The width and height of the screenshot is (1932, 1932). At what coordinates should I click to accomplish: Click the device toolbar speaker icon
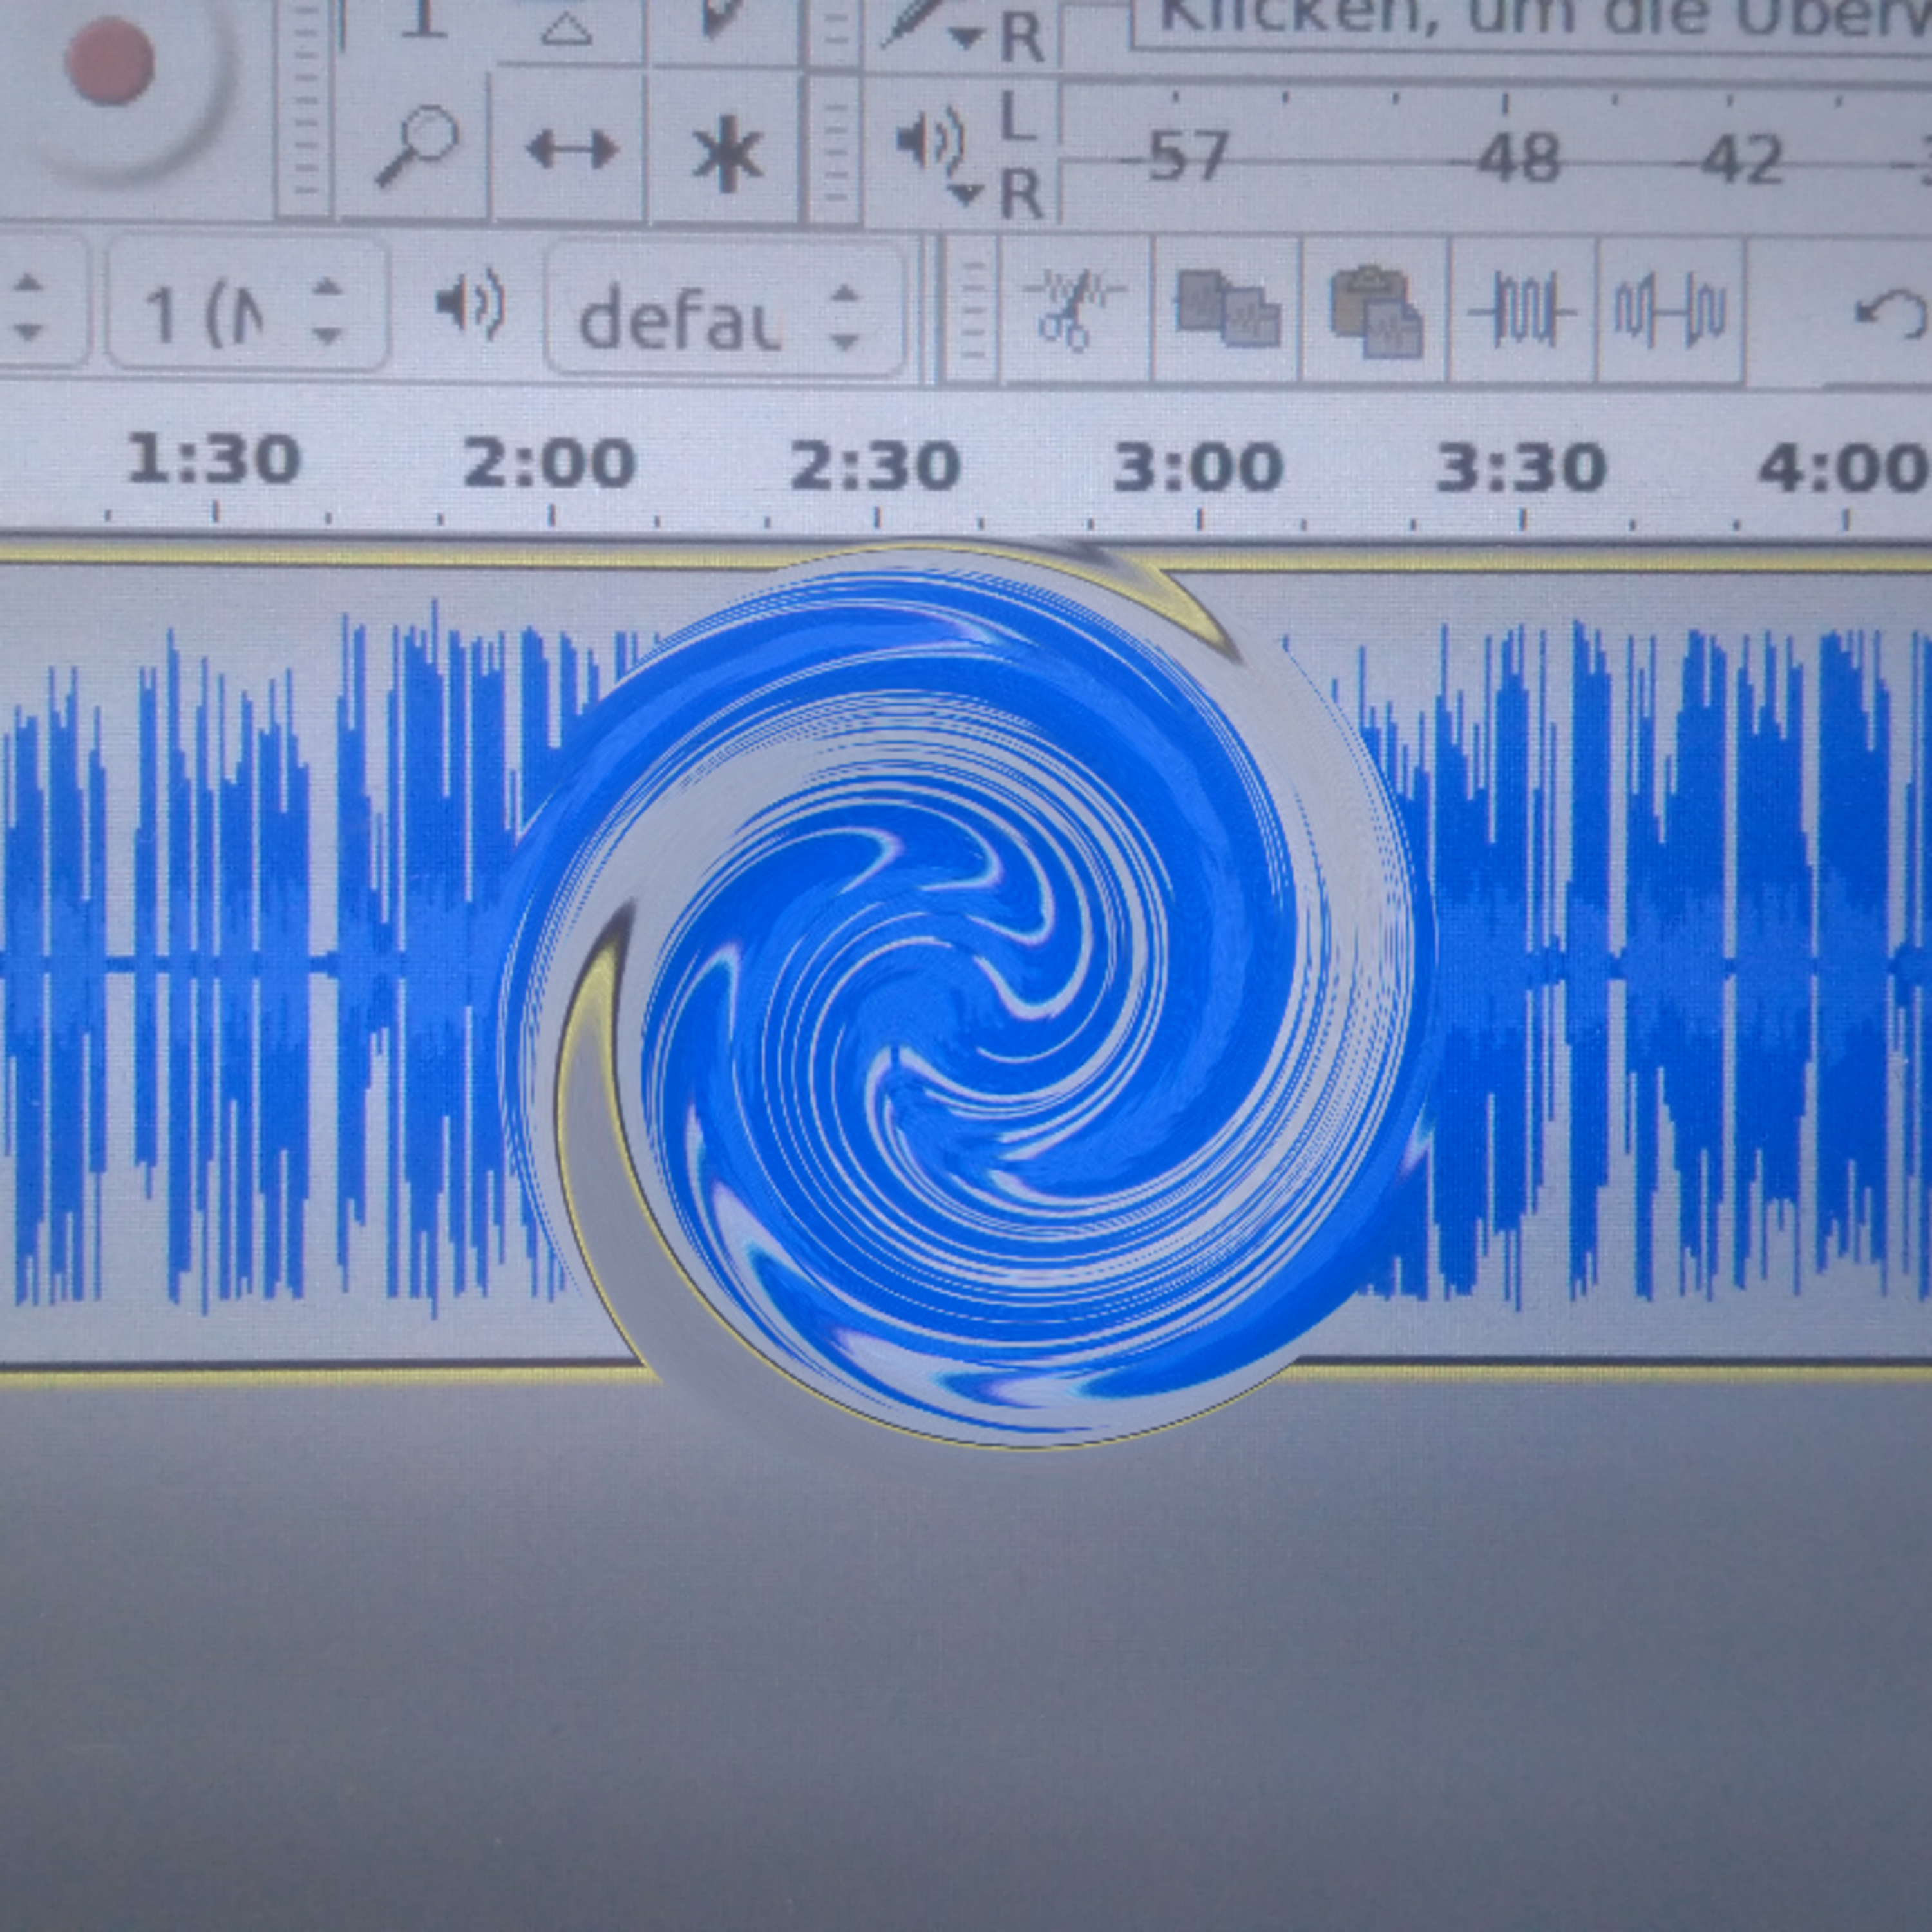point(470,304)
